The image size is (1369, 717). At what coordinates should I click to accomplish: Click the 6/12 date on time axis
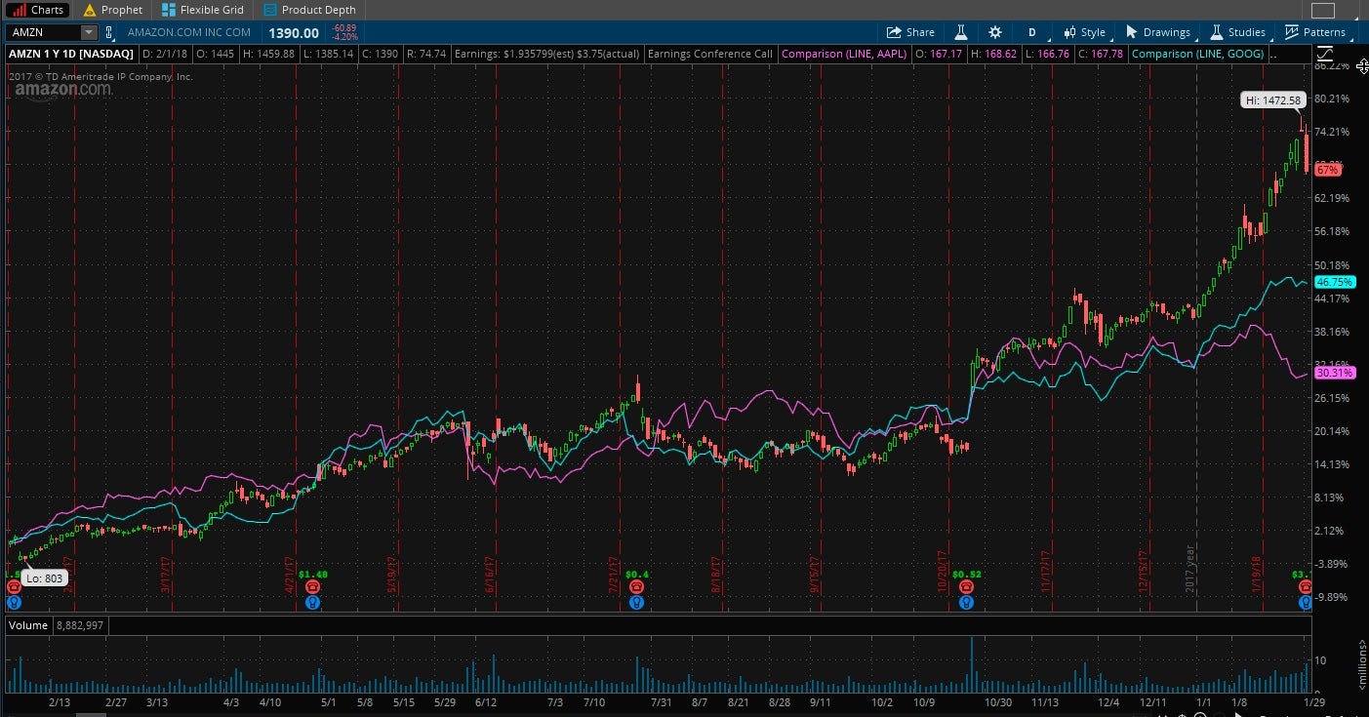pos(486,702)
